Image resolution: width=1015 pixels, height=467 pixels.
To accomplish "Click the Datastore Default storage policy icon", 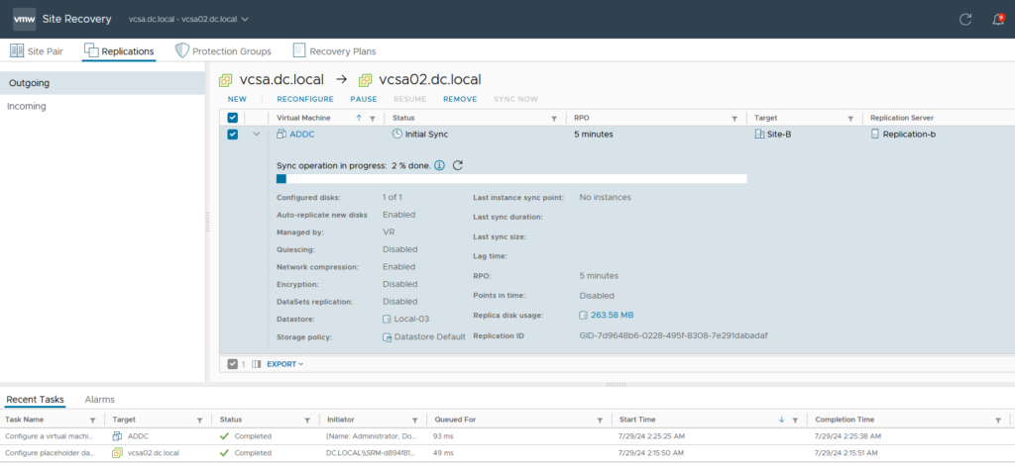I will pyautogui.click(x=388, y=337).
